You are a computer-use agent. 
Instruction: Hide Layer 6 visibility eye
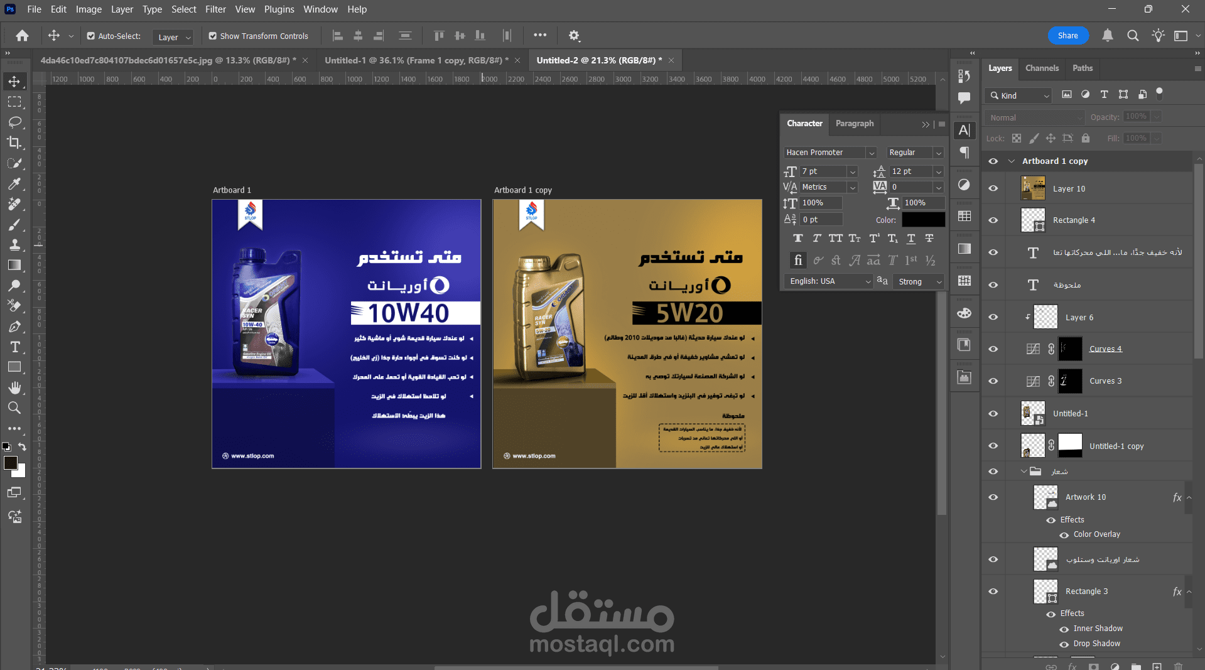click(x=993, y=317)
